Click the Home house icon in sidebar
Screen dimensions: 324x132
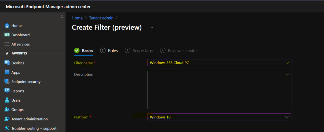point(7,26)
